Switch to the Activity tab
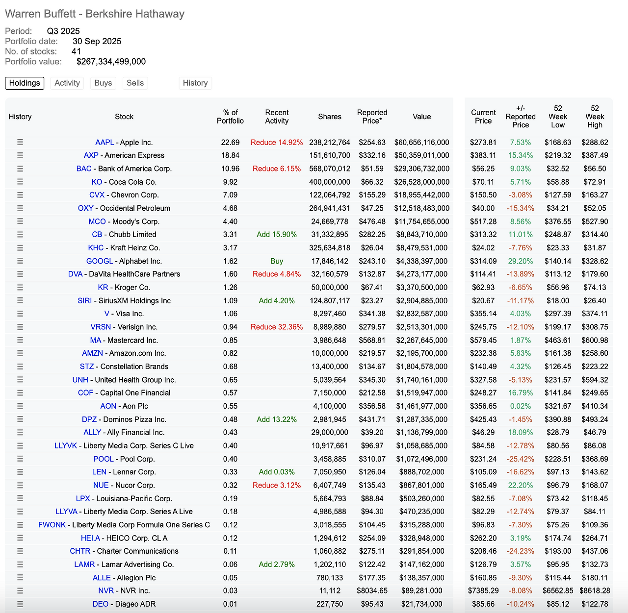628x613 pixels. (67, 83)
